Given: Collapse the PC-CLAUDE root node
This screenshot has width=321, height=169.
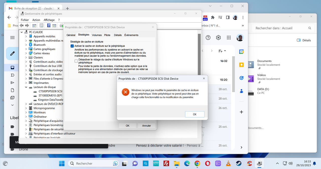Looking at the screenshot, I should coord(22,32).
